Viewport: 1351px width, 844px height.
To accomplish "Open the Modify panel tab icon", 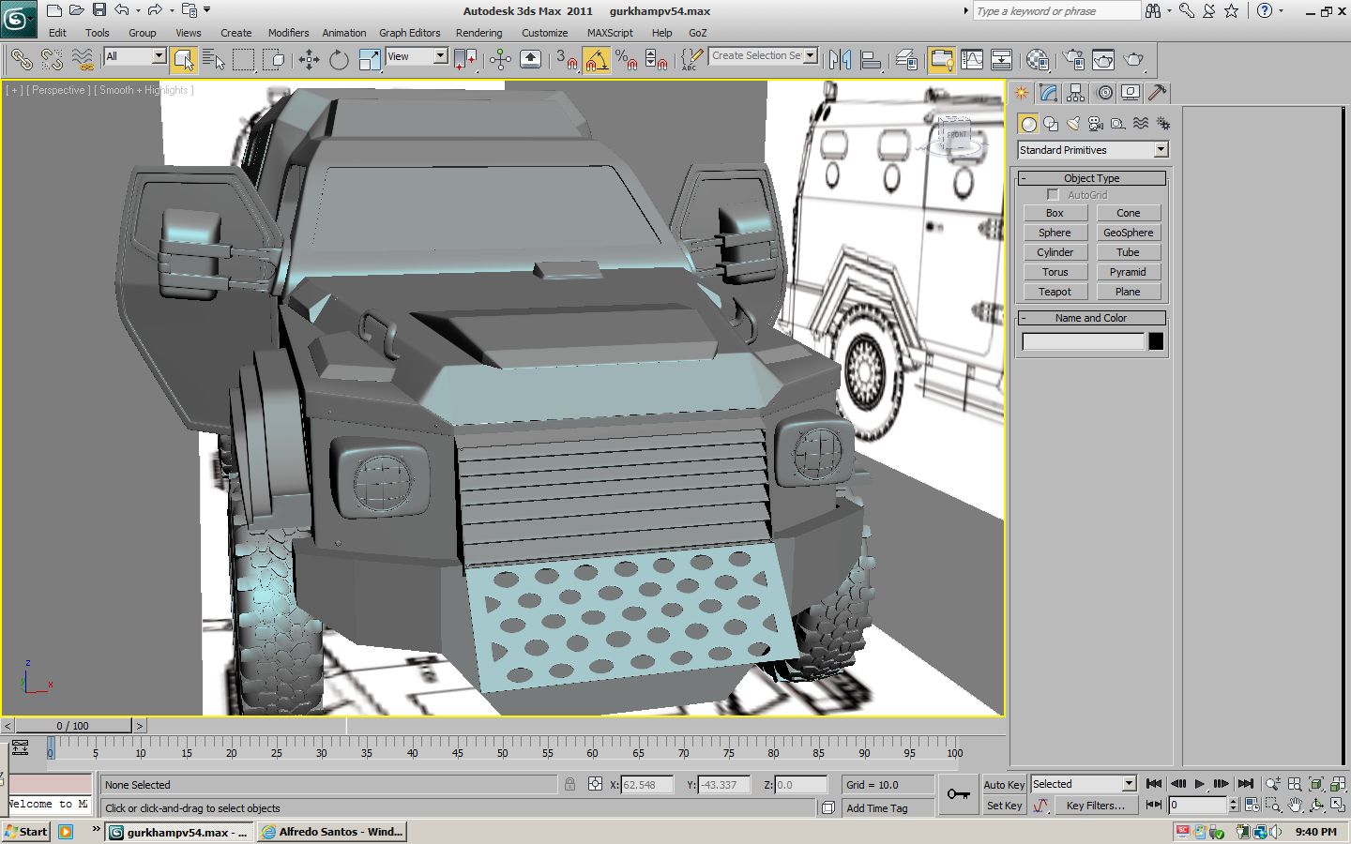I will [x=1048, y=93].
